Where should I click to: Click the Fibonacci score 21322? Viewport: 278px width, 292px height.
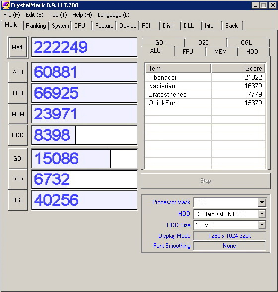click(x=253, y=77)
